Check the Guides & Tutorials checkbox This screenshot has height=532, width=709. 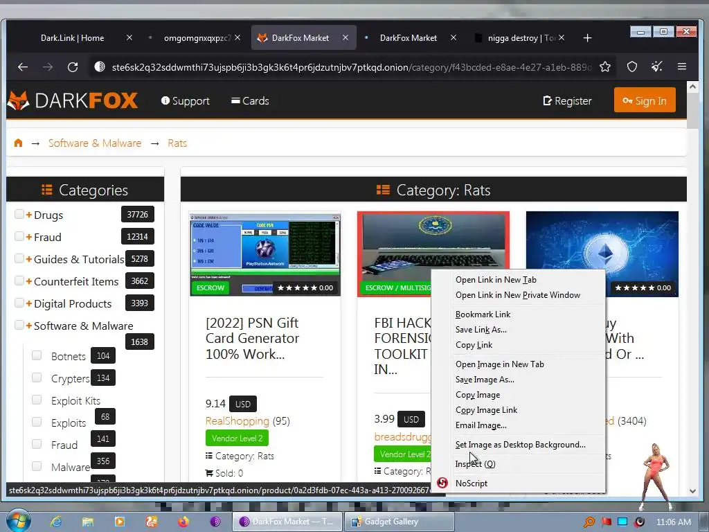tap(19, 258)
